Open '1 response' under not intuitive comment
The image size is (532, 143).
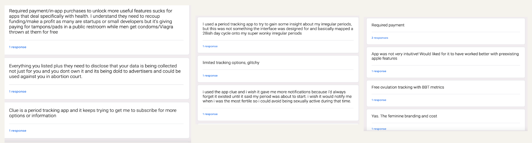(379, 71)
